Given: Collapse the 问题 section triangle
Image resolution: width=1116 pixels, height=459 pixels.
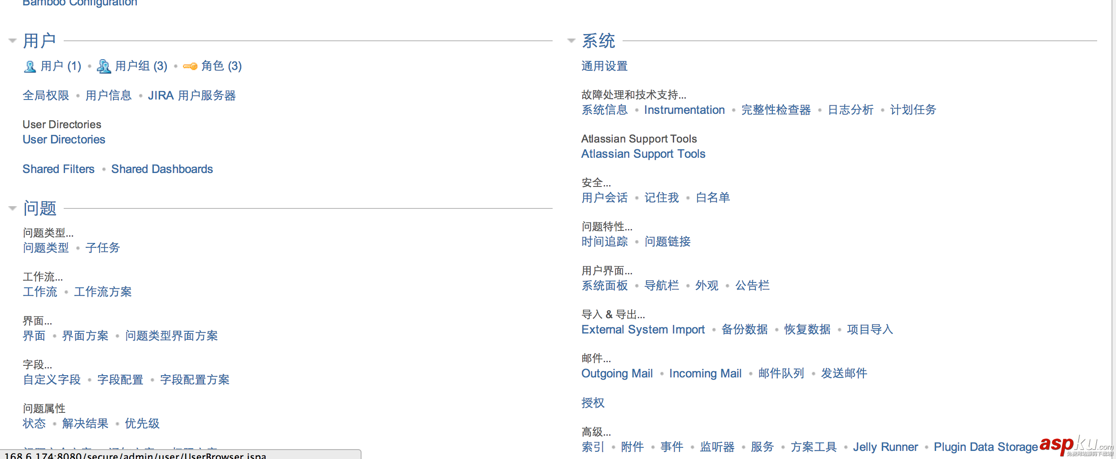Looking at the screenshot, I should 13,208.
